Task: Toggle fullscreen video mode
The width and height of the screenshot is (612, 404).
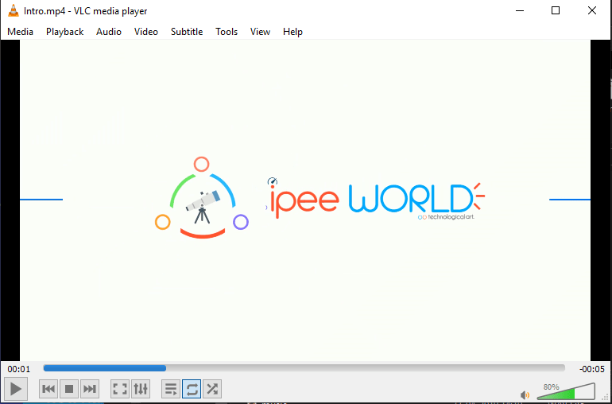Action: tap(120, 389)
